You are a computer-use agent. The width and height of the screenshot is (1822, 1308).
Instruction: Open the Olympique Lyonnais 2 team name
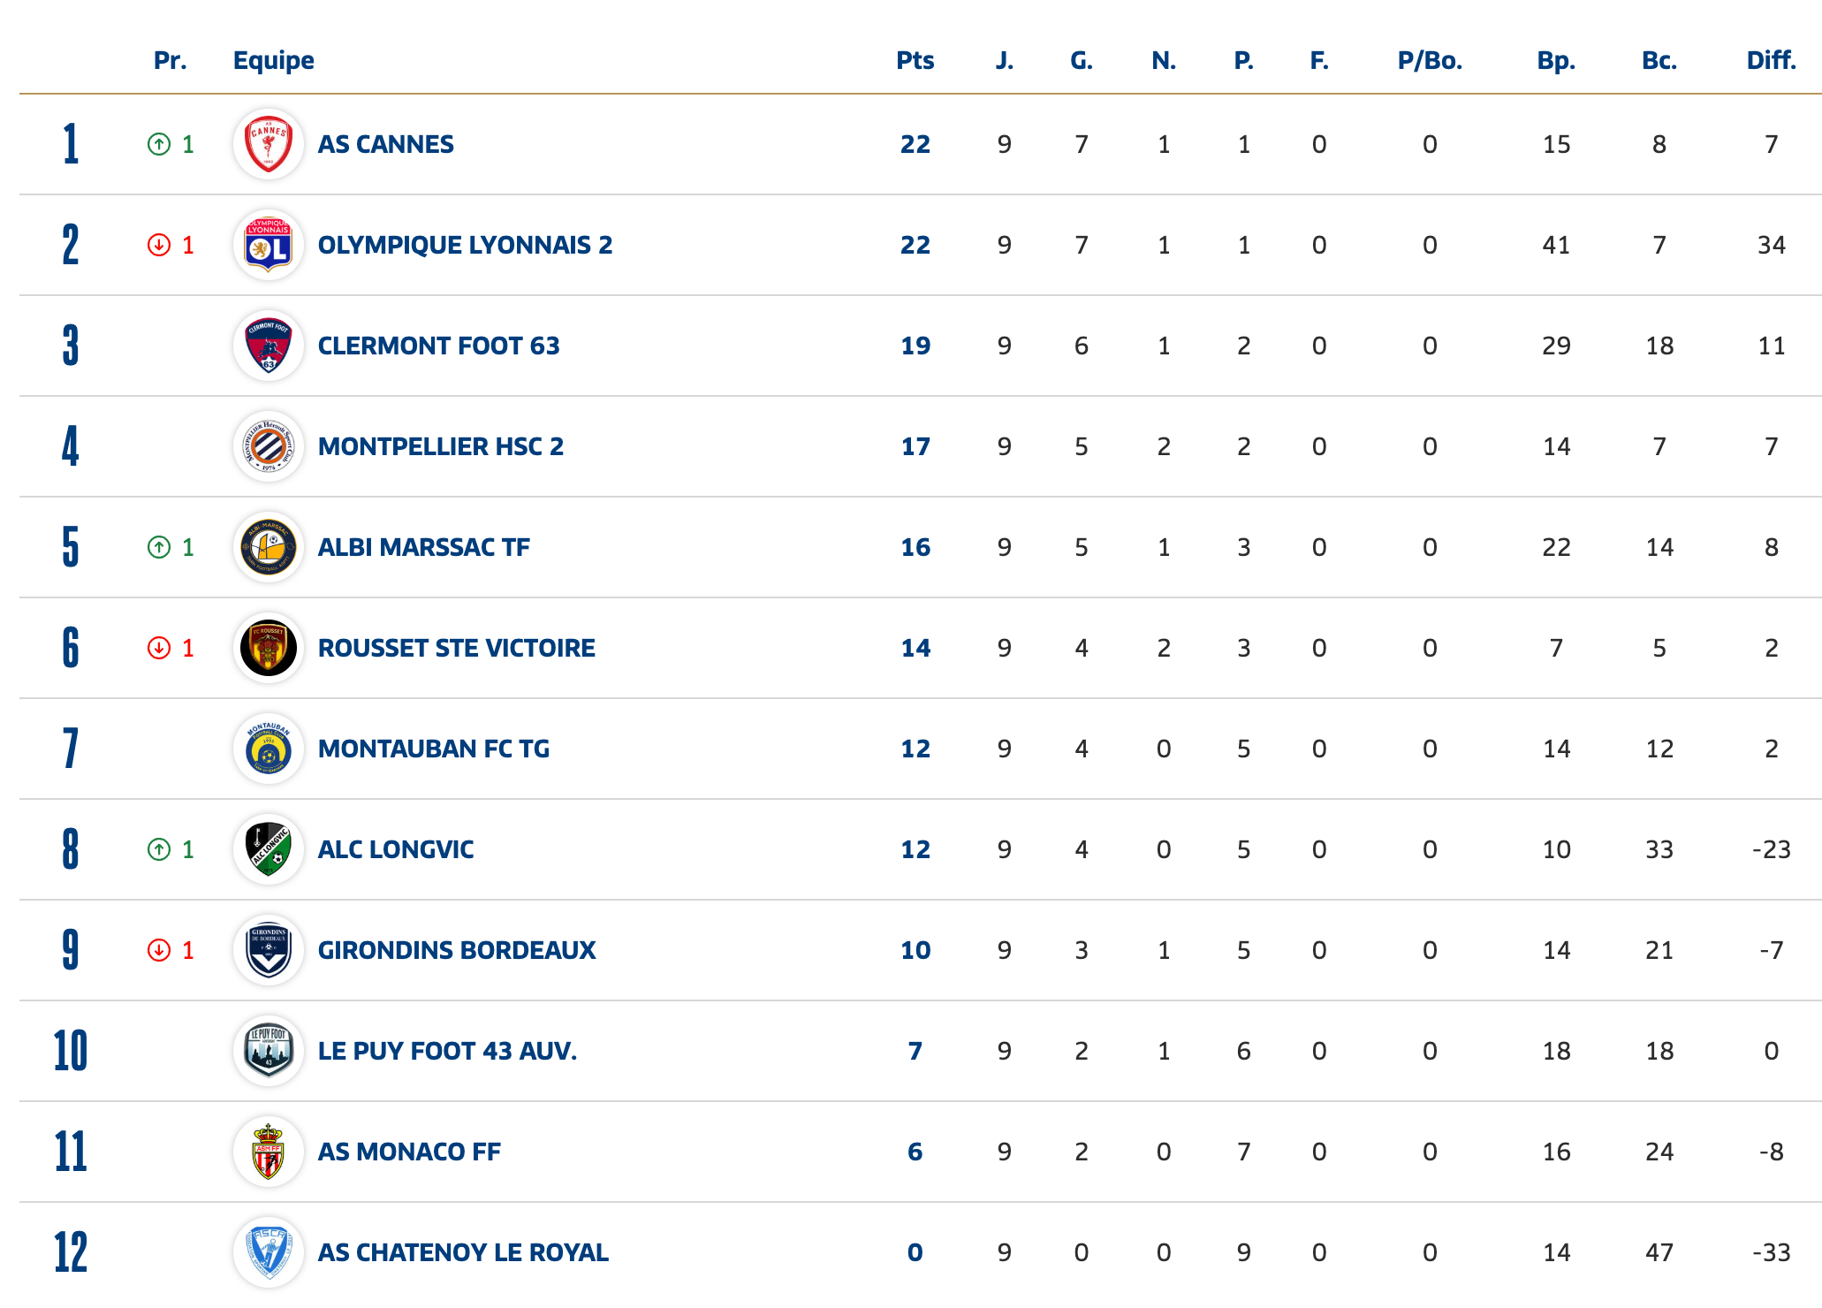click(465, 245)
